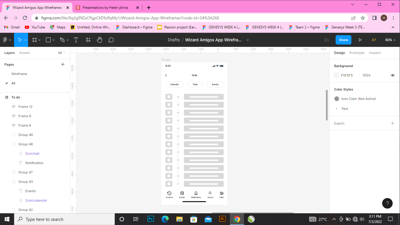400x225 pixels.
Task: Select the Design tab
Action: coord(339,53)
